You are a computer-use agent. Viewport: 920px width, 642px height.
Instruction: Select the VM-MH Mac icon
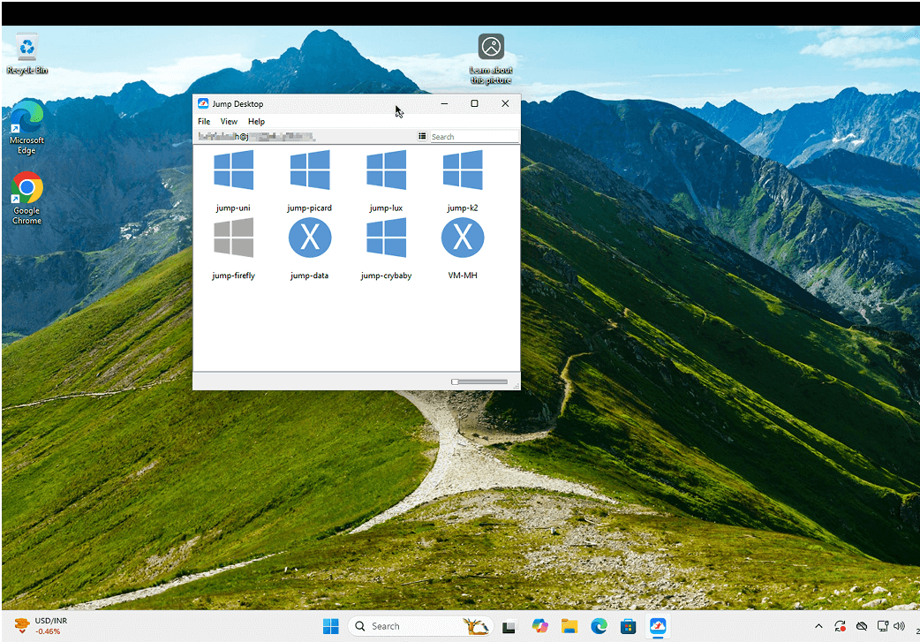tap(463, 238)
